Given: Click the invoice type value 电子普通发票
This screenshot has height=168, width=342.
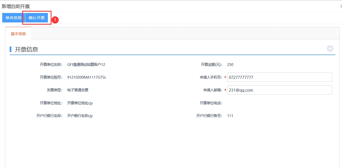Looking at the screenshot, I should pos(78,90).
